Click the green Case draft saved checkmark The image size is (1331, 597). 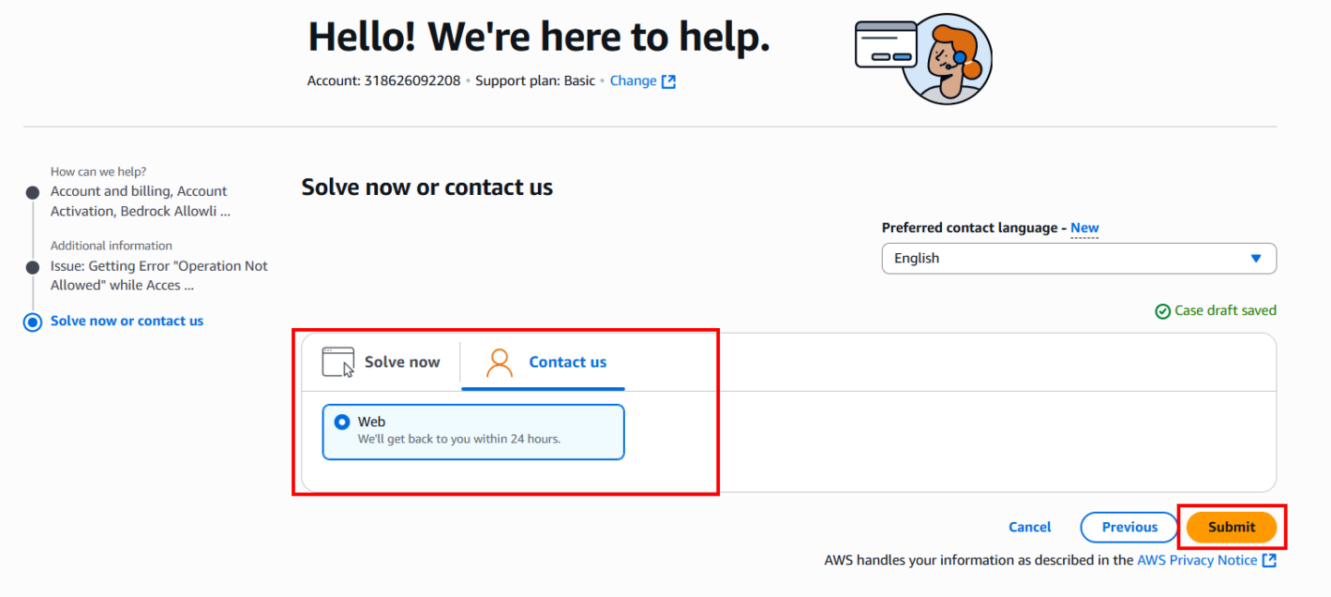[x=1163, y=311]
